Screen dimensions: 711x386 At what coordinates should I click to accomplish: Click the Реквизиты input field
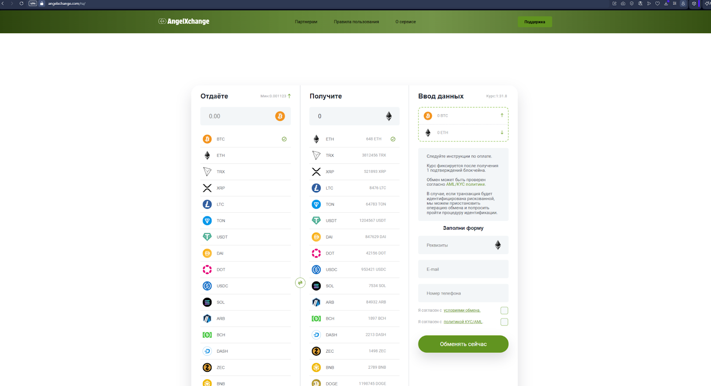pyautogui.click(x=463, y=245)
